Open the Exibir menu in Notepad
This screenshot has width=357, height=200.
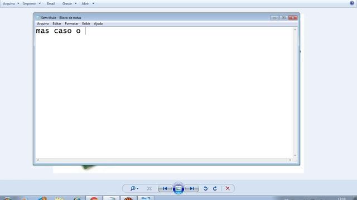tap(86, 23)
